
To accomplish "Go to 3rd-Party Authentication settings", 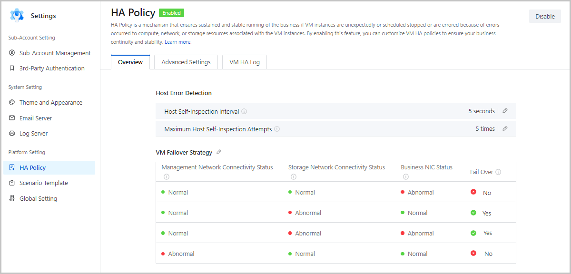I will [x=52, y=68].
